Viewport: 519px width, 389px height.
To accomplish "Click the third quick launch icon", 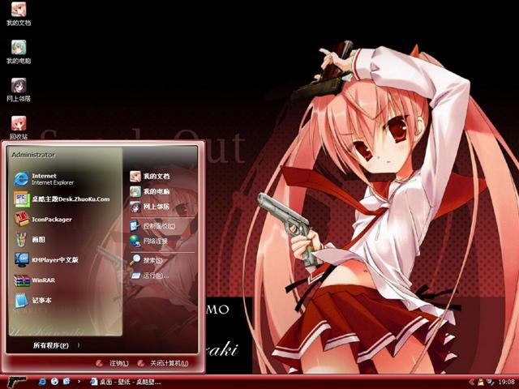I will point(66,382).
